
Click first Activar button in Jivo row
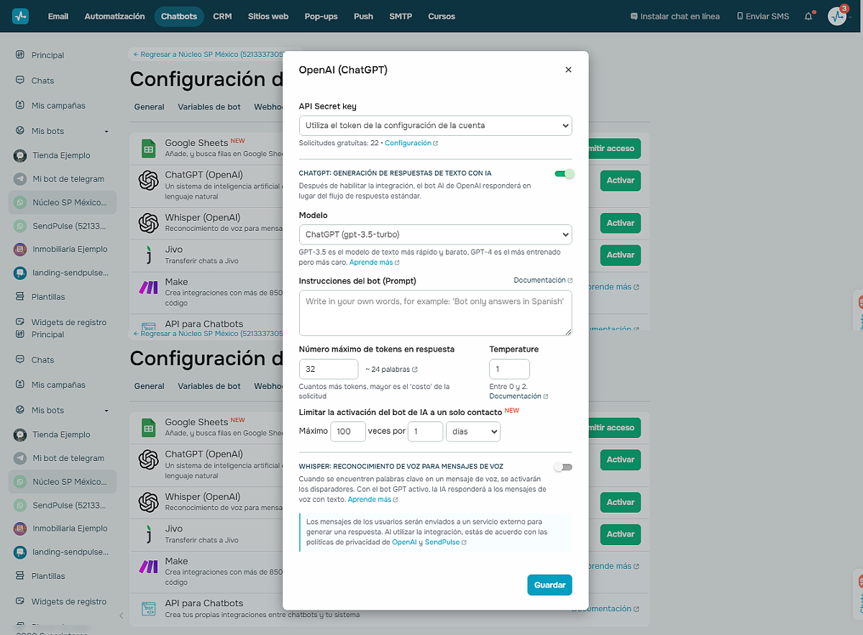pyautogui.click(x=620, y=255)
